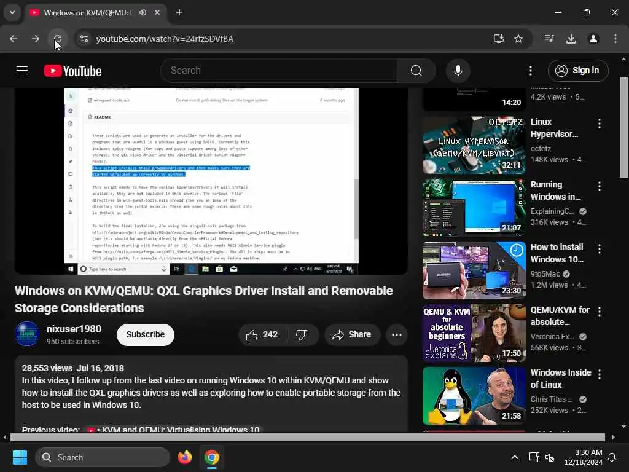Open Chrome three-dot menu
Screen dimensions: 629x472
click(615, 39)
